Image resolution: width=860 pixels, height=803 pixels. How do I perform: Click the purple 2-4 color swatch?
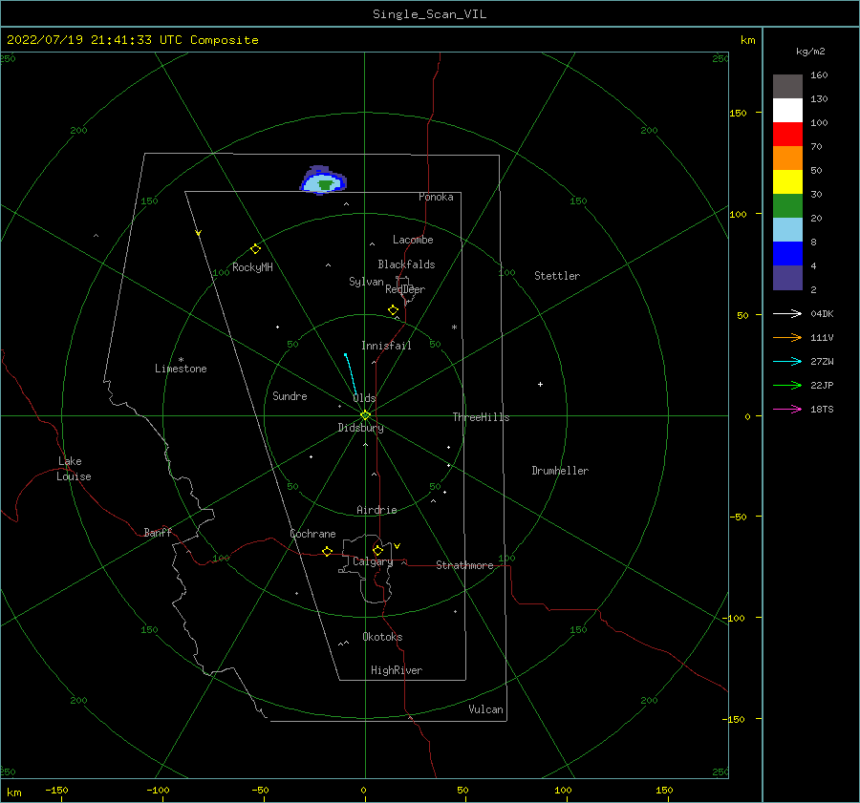pos(787,277)
